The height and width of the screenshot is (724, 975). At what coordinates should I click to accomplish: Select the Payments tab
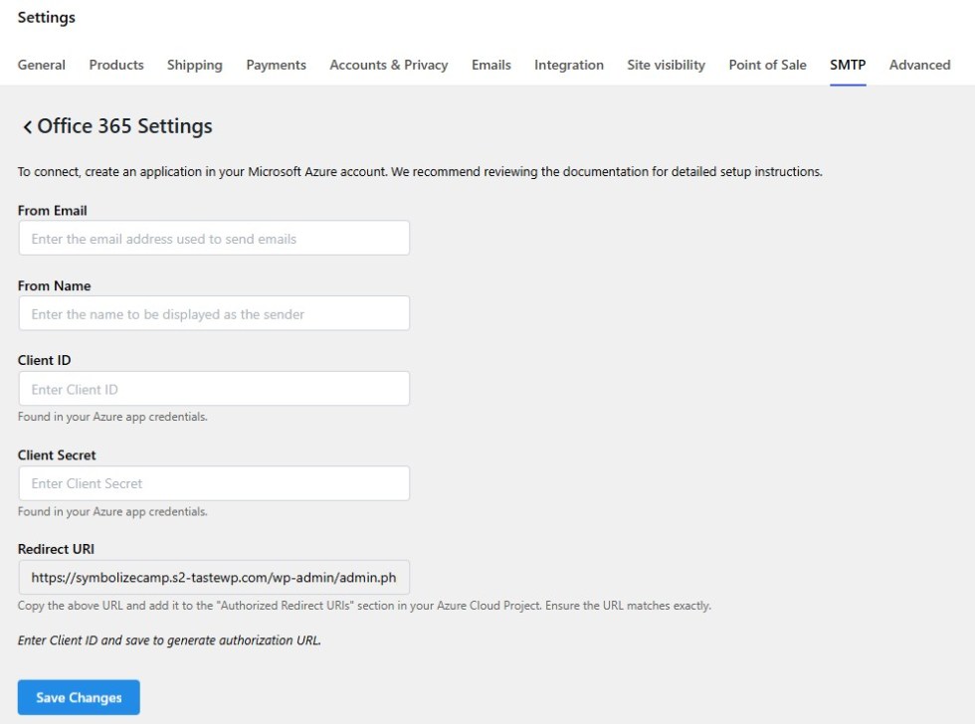[x=277, y=65]
